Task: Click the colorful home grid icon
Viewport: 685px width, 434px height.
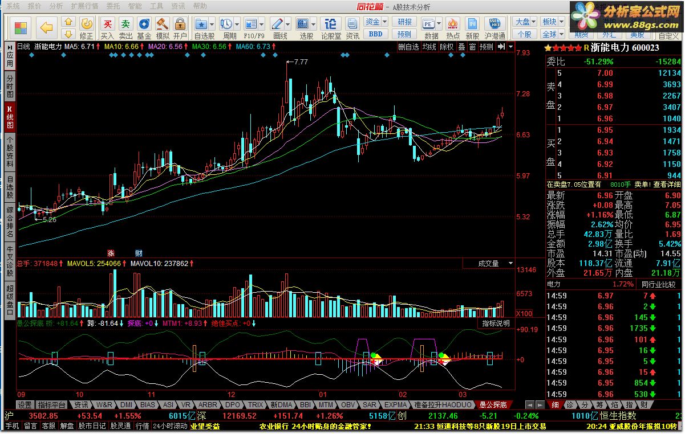Action: (21, 28)
